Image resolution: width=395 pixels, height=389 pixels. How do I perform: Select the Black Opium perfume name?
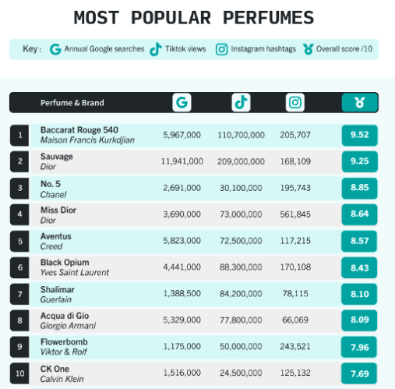(65, 263)
